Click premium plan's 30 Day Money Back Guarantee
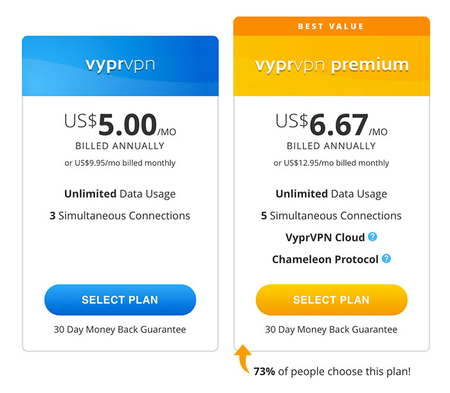This screenshot has width=450, height=393. pos(332,329)
